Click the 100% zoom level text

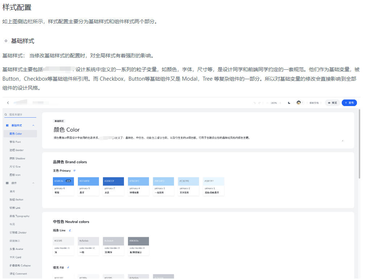274,103
